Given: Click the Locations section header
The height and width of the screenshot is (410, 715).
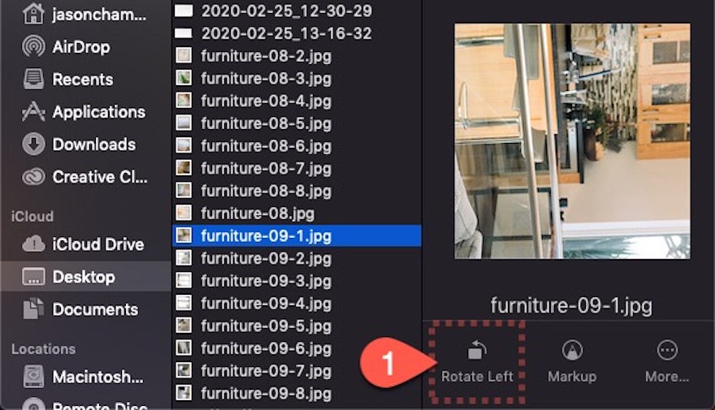Looking at the screenshot, I should click(x=44, y=349).
